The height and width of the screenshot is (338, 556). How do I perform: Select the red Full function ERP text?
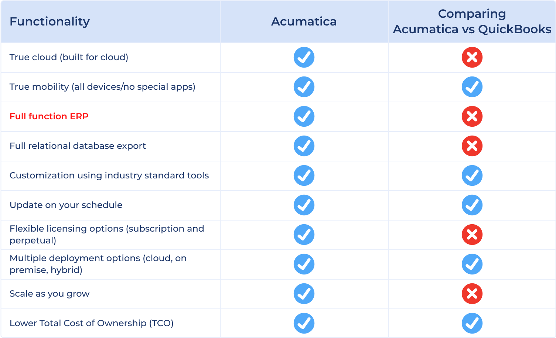(x=49, y=116)
